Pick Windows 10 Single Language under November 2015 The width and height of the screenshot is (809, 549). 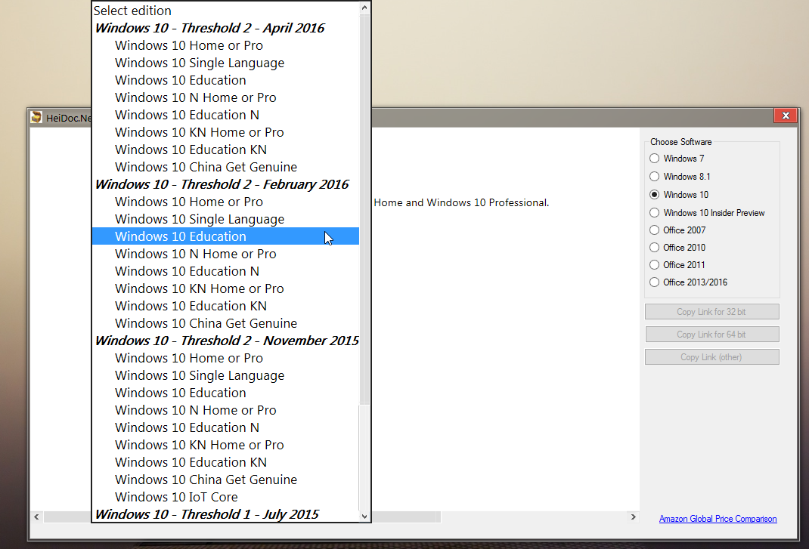(x=225, y=375)
